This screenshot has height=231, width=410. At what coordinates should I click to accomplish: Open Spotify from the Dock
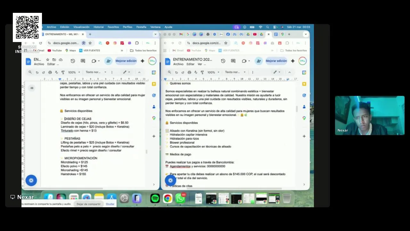pyautogui.click(x=155, y=199)
